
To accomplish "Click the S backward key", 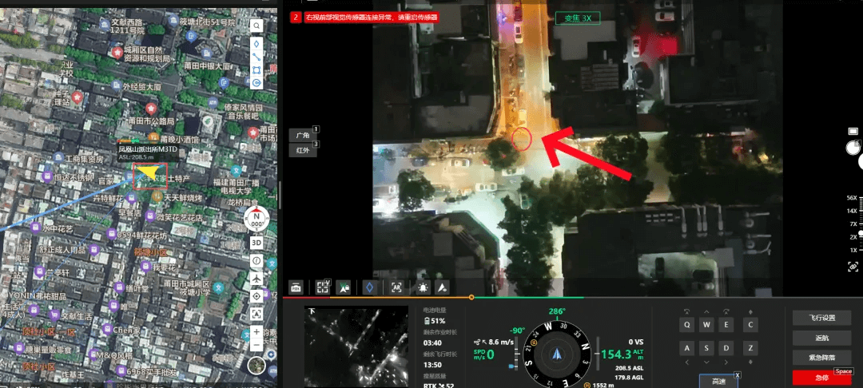I will point(706,348).
